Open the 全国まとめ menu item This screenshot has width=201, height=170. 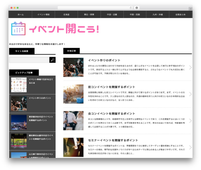coord(180,14)
